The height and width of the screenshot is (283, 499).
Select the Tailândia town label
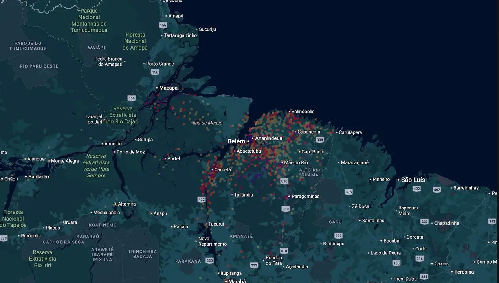pyautogui.click(x=244, y=195)
